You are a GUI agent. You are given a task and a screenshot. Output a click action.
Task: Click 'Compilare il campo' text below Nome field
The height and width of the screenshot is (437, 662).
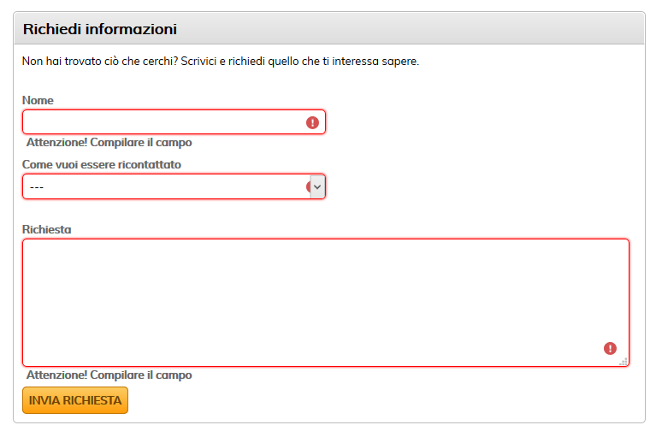click(141, 143)
